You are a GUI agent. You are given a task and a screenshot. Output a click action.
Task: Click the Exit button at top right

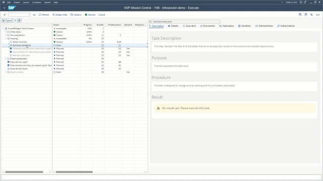(x=317, y=15)
